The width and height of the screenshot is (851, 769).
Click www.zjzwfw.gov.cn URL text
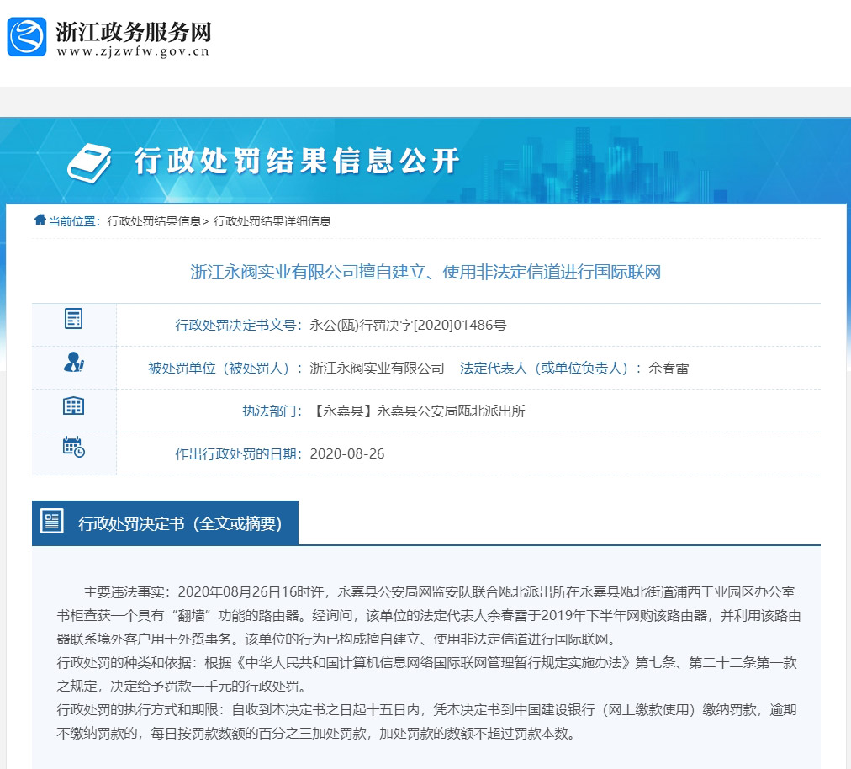click(x=133, y=52)
